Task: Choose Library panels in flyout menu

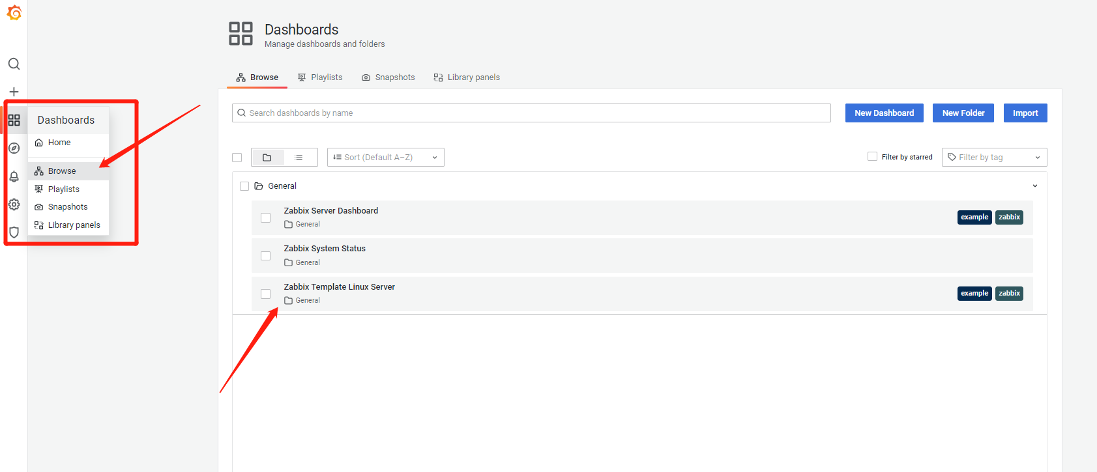Action: (68, 225)
